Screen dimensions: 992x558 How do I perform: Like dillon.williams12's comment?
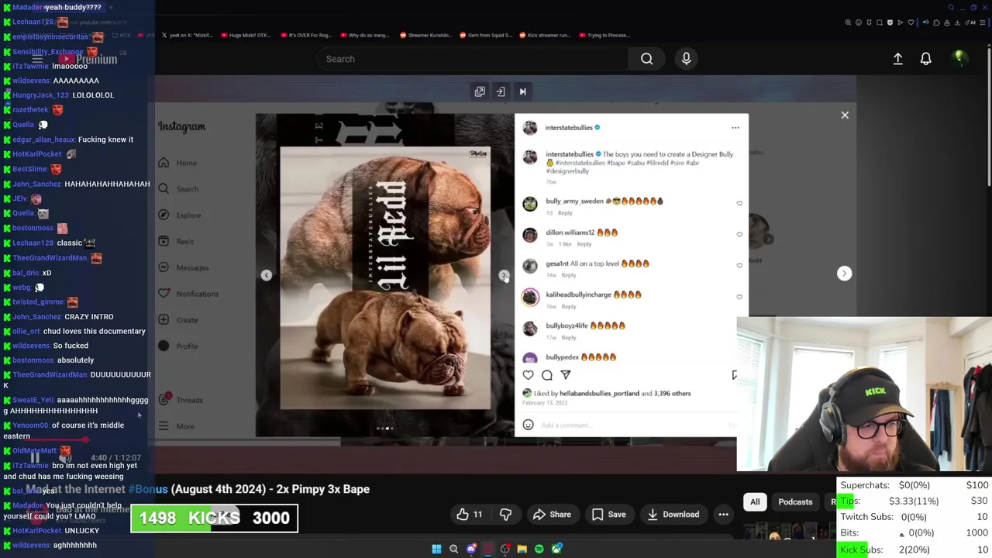click(739, 235)
